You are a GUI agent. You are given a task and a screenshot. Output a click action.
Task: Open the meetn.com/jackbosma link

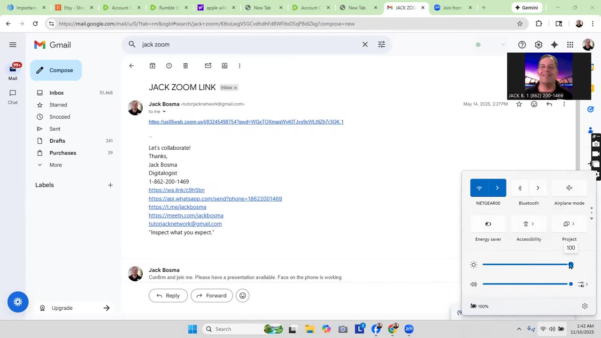point(186,215)
